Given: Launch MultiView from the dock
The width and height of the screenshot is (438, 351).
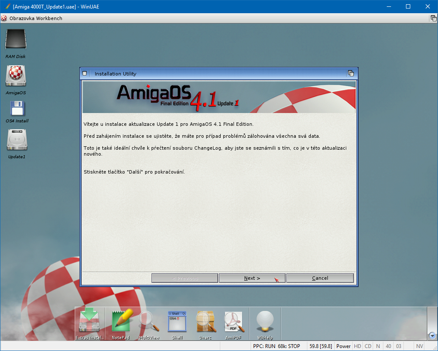Looking at the screenshot, I should 149,322.
